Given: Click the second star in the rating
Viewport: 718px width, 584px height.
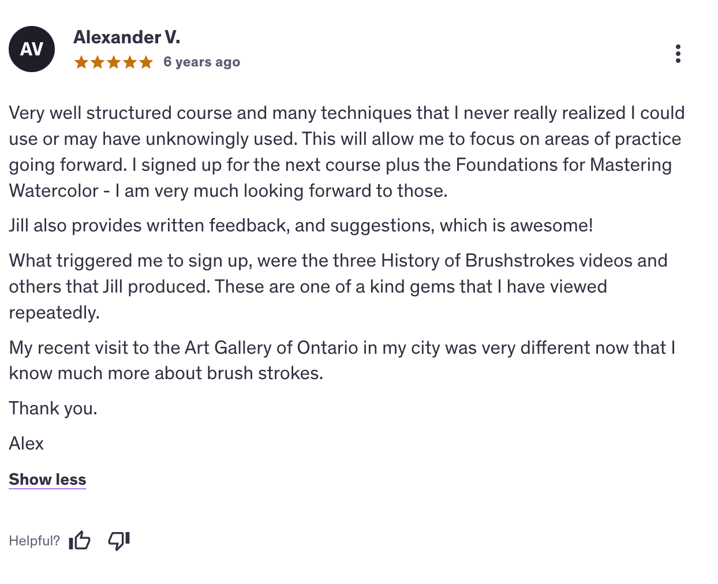Looking at the screenshot, I should pyautogui.click(x=98, y=62).
